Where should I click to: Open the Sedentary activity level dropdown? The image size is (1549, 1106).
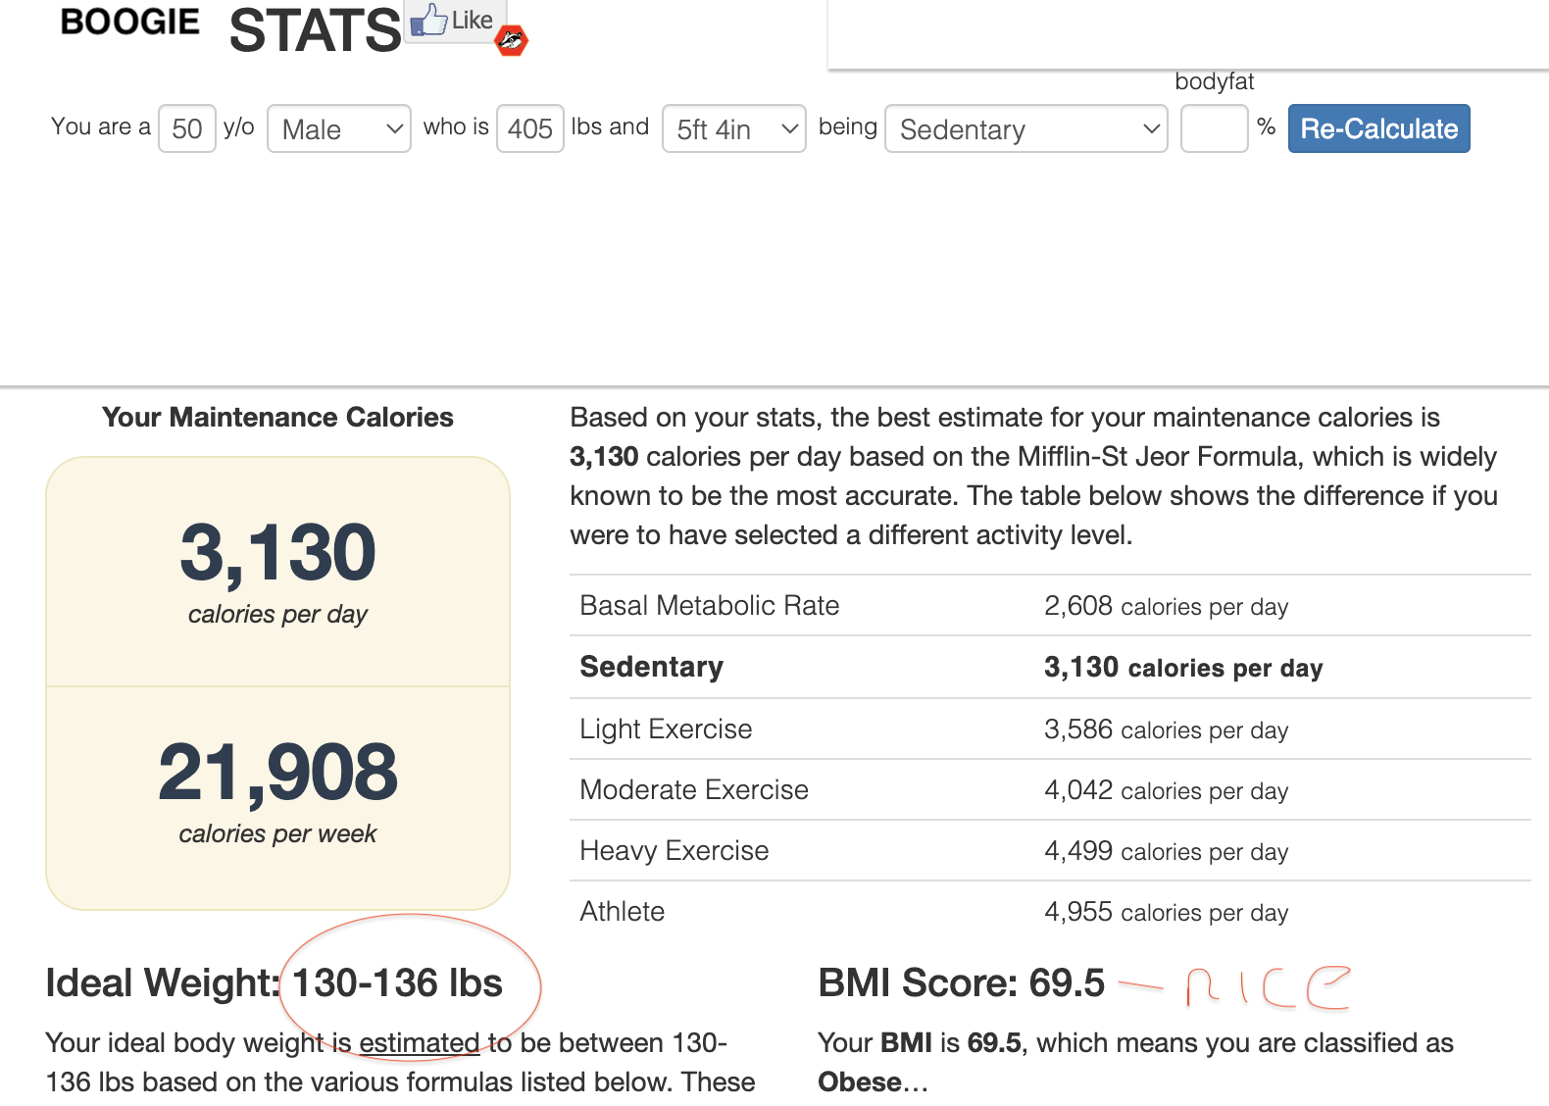point(1026,128)
